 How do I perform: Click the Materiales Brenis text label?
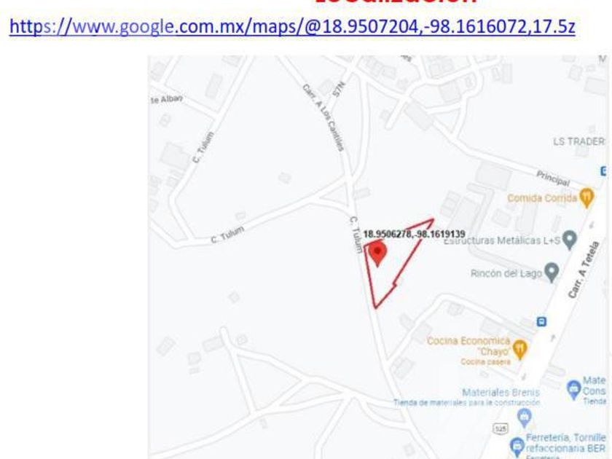tap(501, 392)
